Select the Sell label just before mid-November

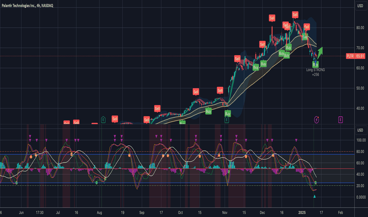point(237,59)
